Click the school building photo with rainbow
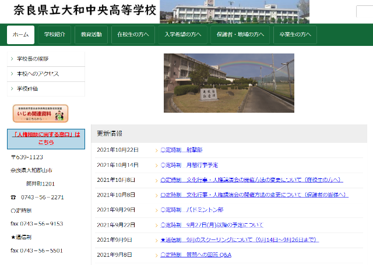373x265 pixels. 228,83
